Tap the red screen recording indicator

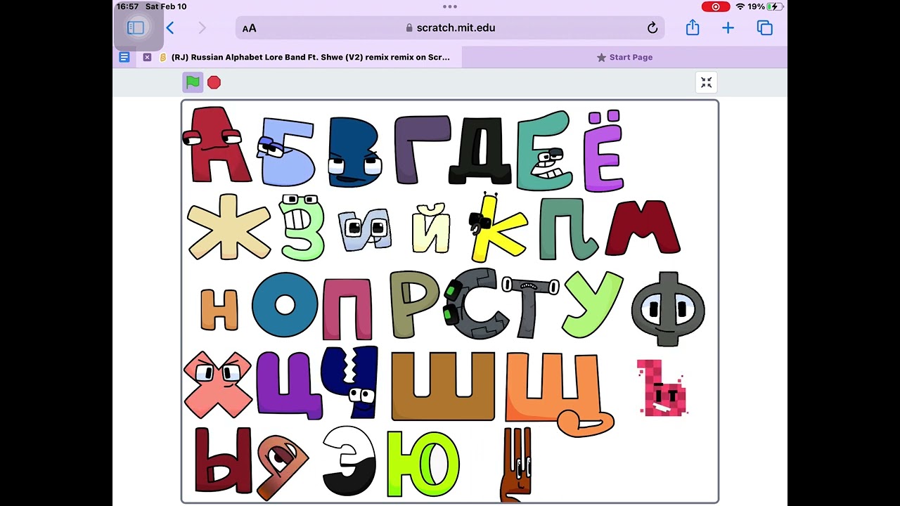pyautogui.click(x=716, y=6)
